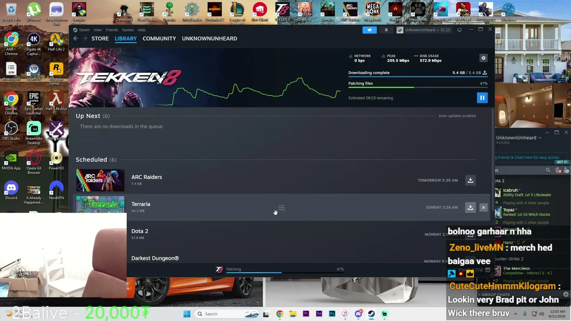Screen dimensions: 571x321
Task: Download Terraria update now
Action: point(470,207)
